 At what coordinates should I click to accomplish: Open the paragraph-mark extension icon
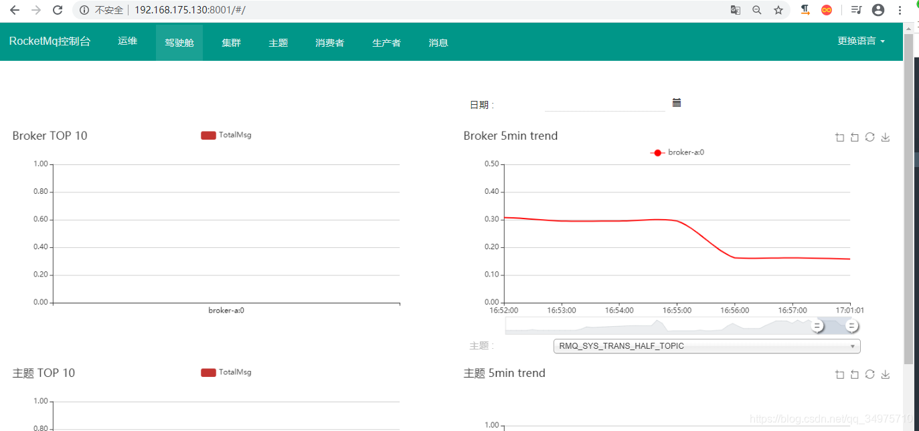(805, 10)
